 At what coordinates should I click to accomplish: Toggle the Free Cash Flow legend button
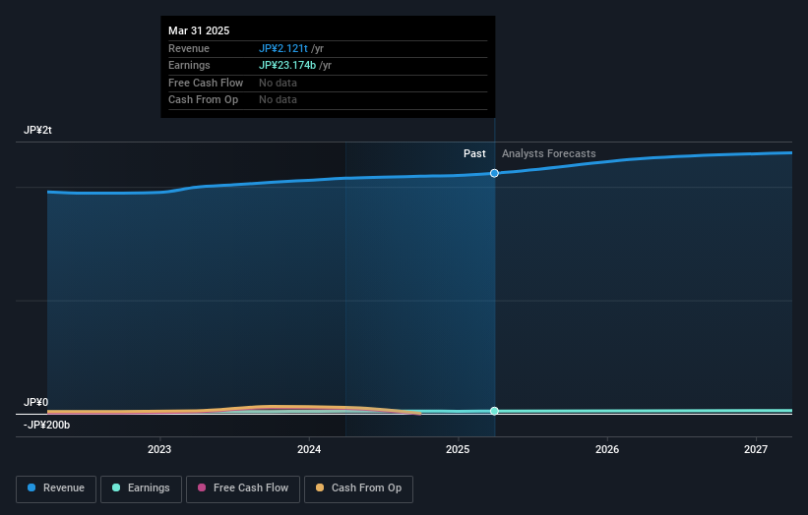point(243,488)
